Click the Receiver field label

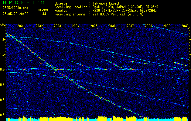coord(62,11)
